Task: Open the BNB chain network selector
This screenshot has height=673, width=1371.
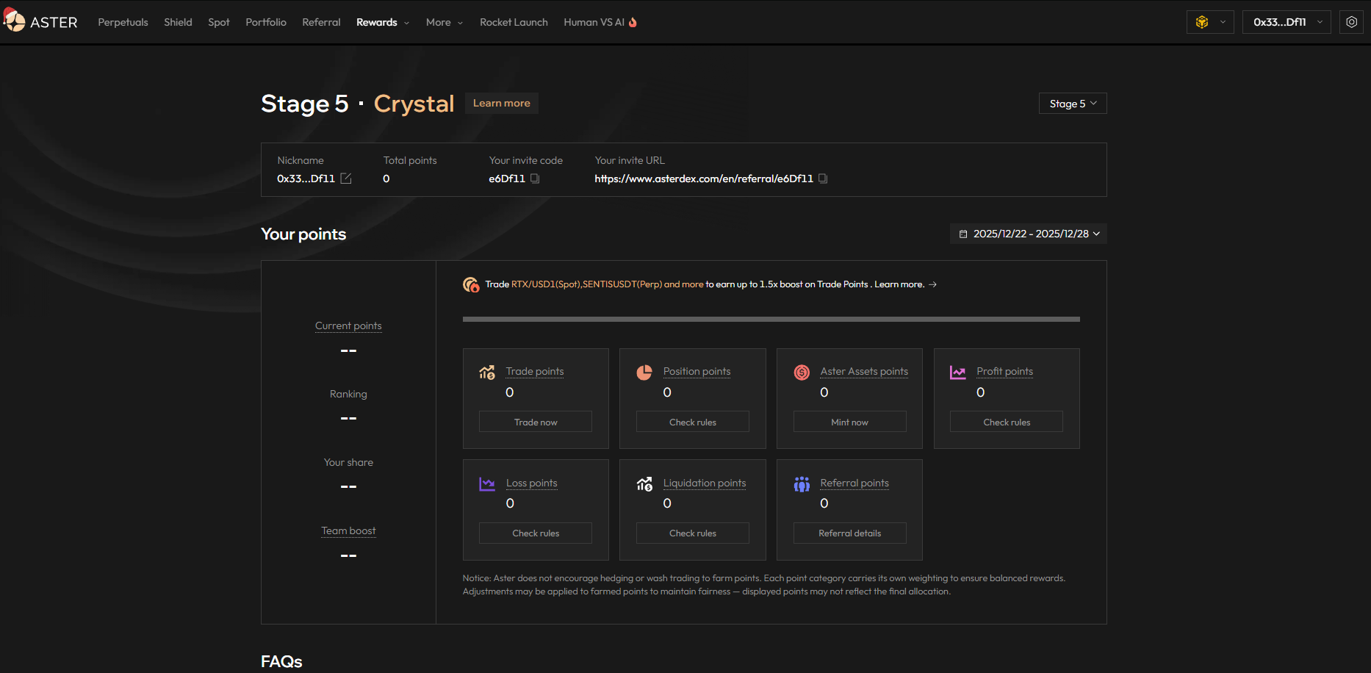Action: pyautogui.click(x=1209, y=22)
